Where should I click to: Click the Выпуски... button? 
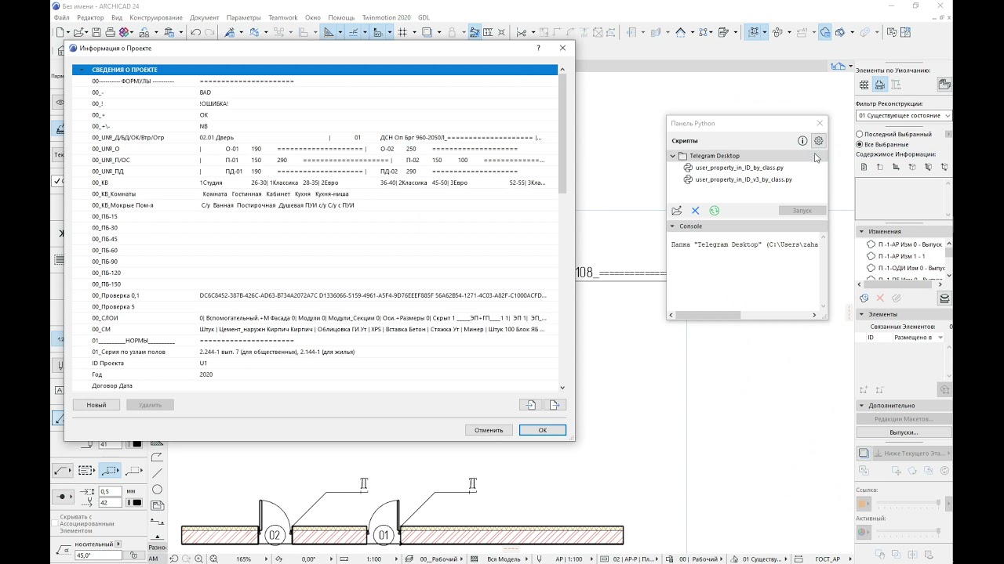coord(904,432)
